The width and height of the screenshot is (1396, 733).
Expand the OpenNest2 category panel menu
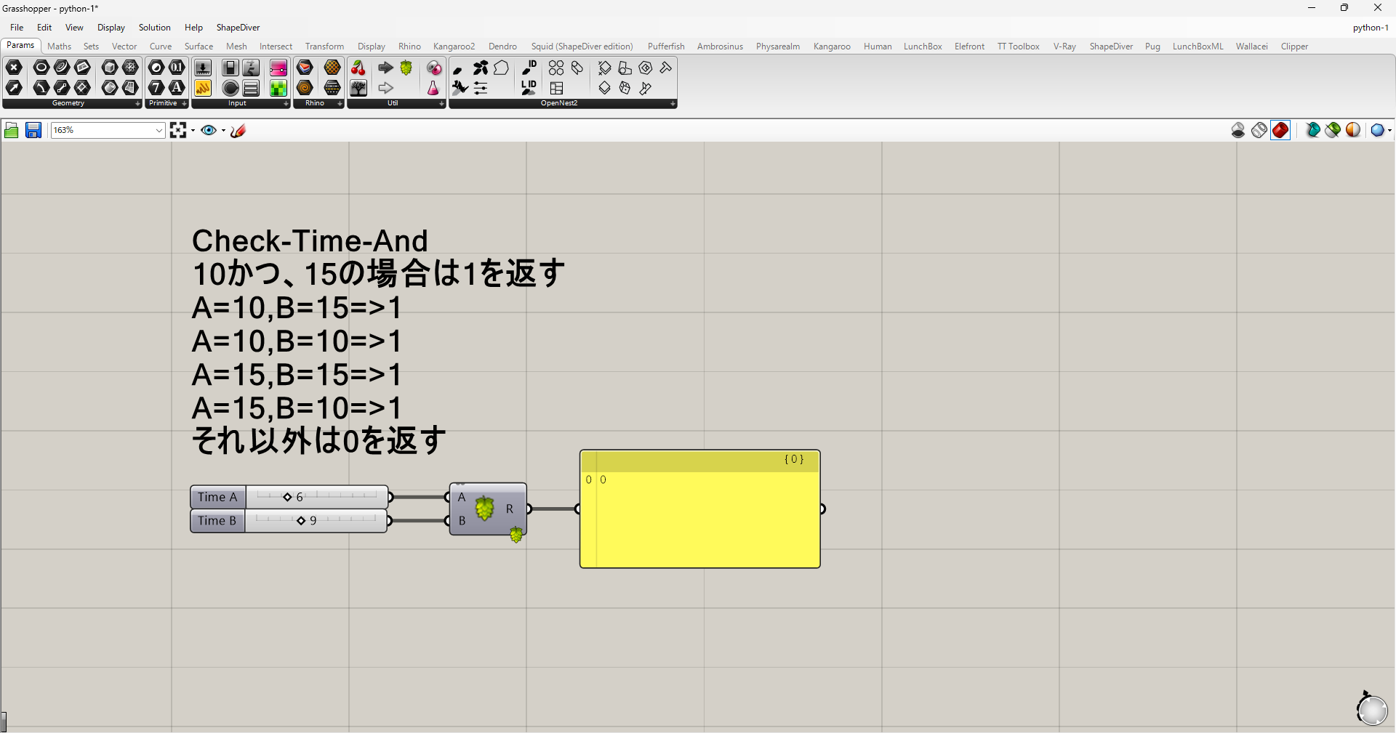tap(672, 104)
